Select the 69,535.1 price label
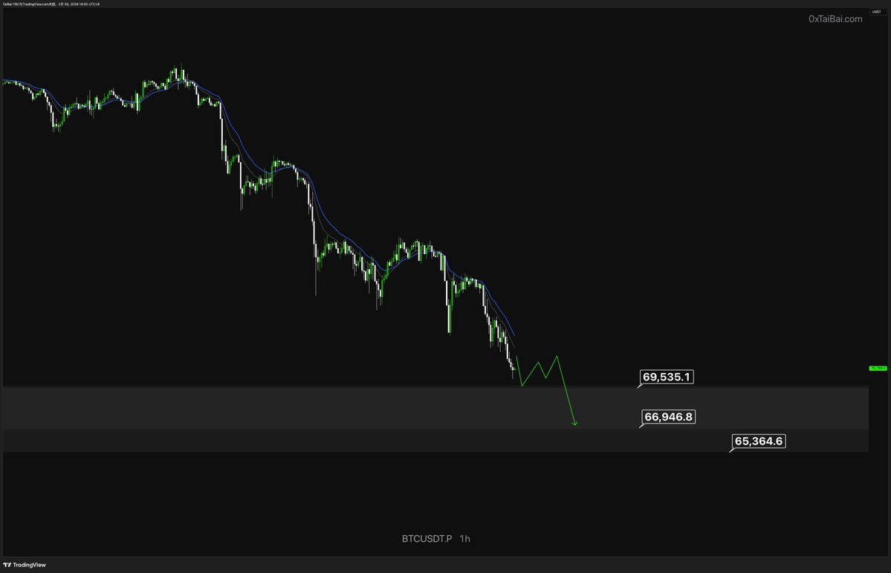The height and width of the screenshot is (573, 891). point(667,378)
